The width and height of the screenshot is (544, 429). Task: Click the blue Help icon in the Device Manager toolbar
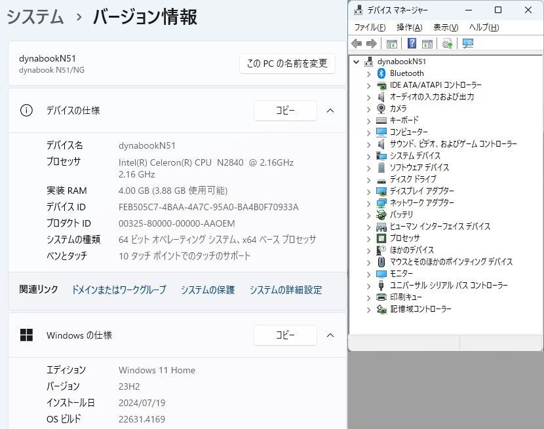[x=412, y=44]
